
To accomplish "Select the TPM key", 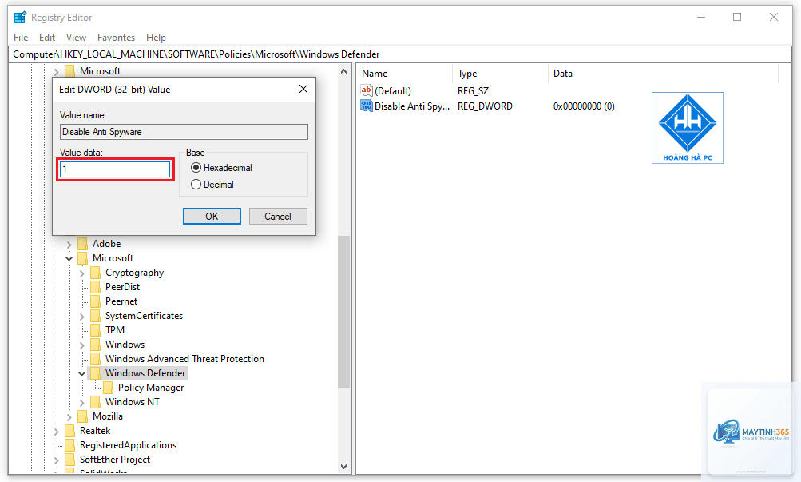I will [x=115, y=329].
